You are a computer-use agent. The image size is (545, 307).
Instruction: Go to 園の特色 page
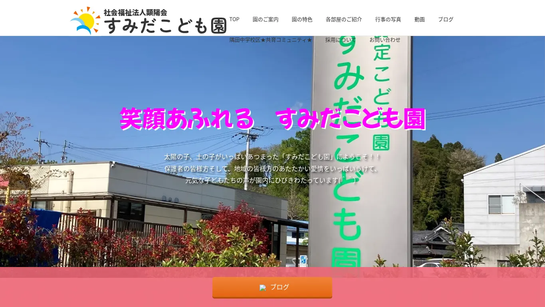[302, 19]
